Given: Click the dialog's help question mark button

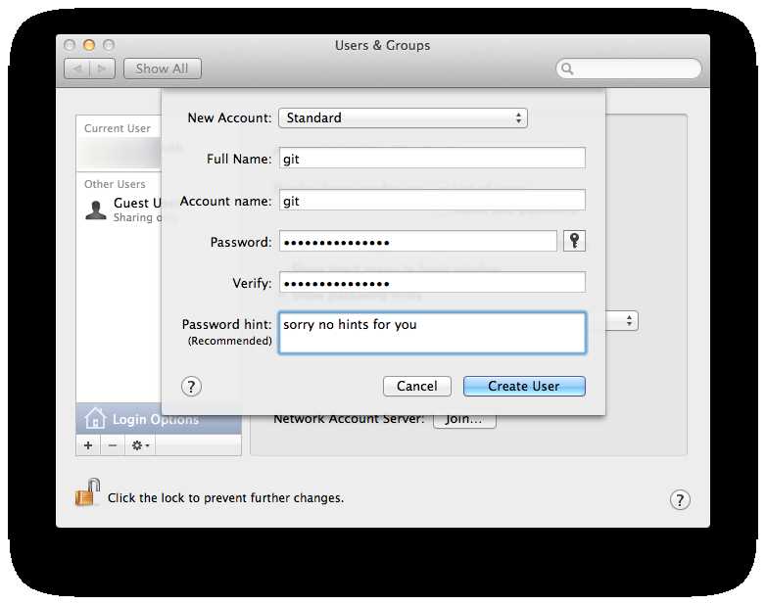Looking at the screenshot, I should (191, 387).
